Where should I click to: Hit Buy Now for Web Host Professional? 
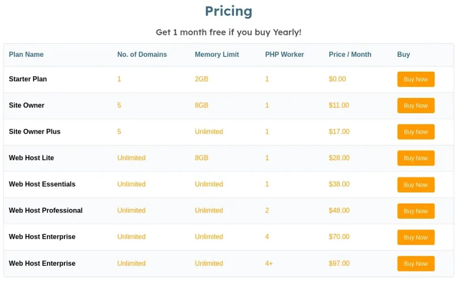(416, 211)
